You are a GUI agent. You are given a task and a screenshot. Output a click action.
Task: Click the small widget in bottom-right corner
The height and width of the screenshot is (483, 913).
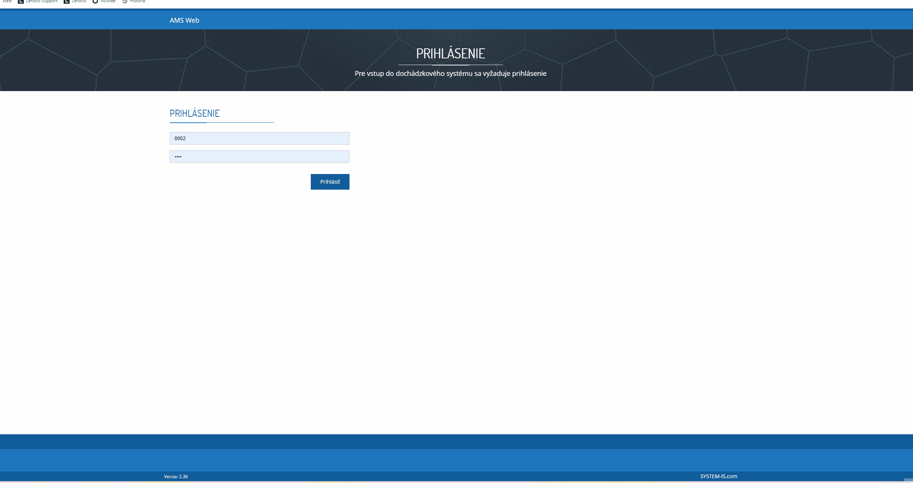point(908,481)
